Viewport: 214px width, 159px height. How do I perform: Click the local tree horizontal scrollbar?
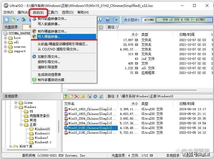pos(27,150)
